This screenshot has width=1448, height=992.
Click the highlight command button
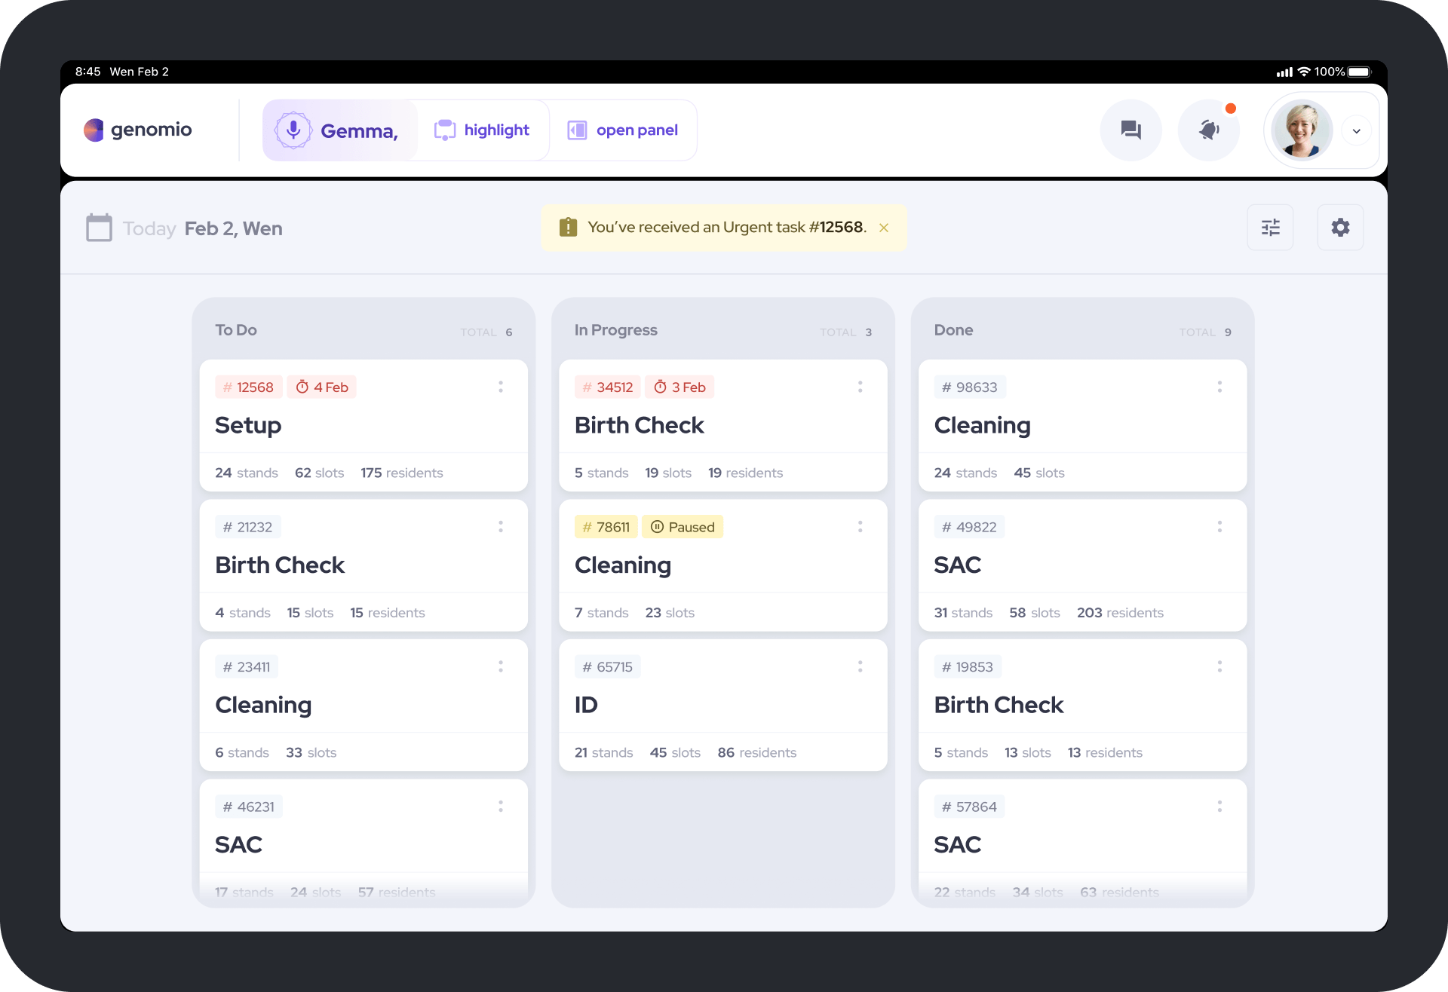482,130
